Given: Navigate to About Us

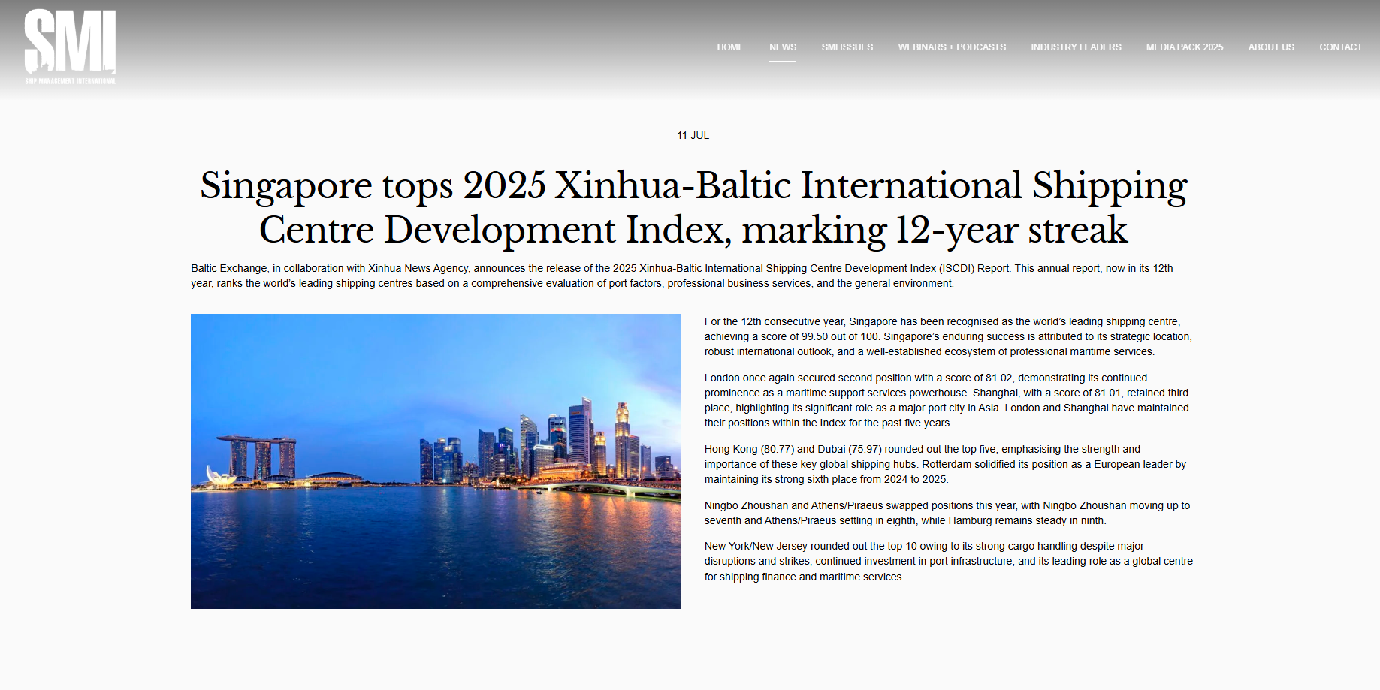Looking at the screenshot, I should click(1270, 47).
